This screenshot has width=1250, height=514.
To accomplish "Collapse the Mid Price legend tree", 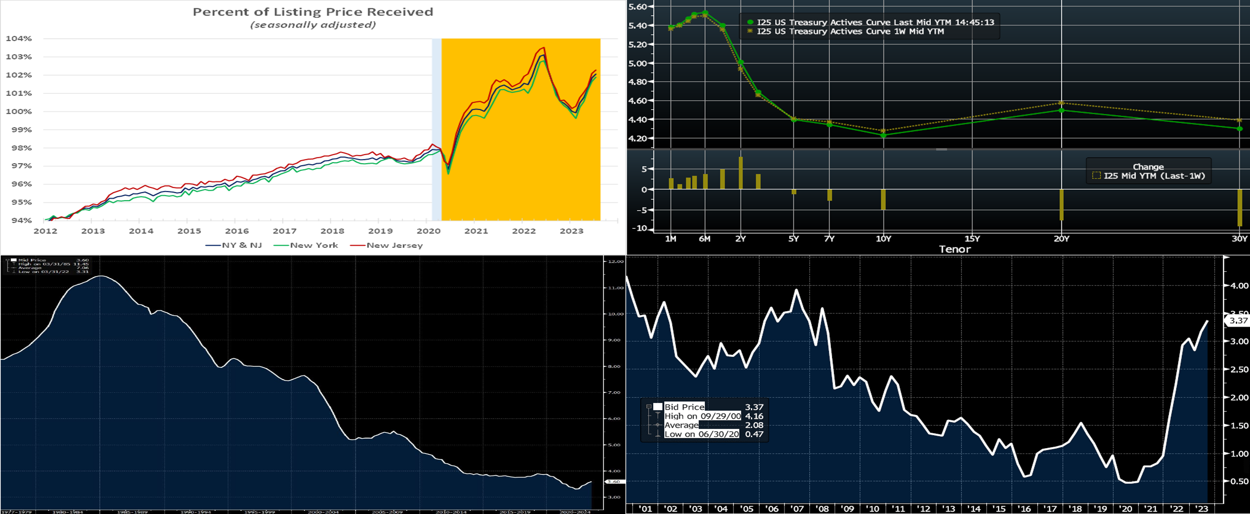I will coord(7,260).
